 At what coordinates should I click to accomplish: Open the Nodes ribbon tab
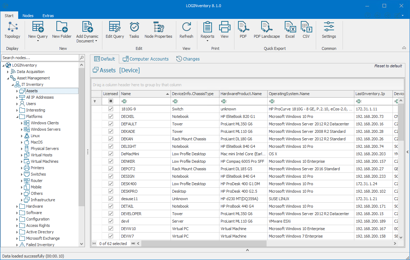click(28, 16)
